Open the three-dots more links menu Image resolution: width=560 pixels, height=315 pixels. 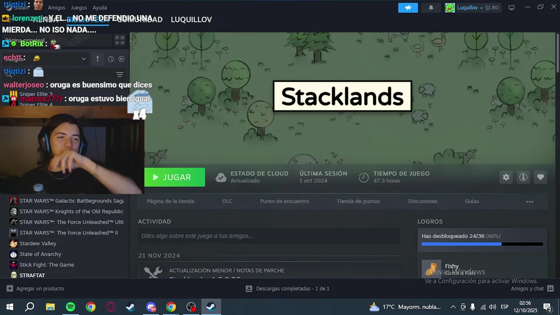pyautogui.click(x=529, y=202)
